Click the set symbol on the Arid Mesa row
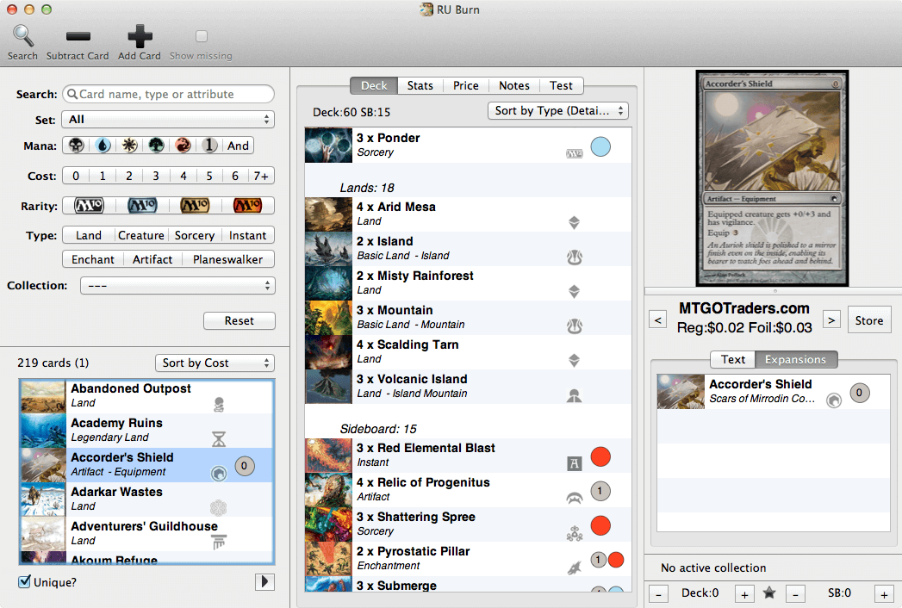 574,222
